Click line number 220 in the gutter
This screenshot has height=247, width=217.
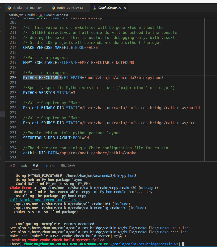coord(13,78)
